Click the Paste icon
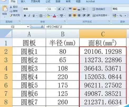Screen dimensions: 129x107 tap(5, 8)
